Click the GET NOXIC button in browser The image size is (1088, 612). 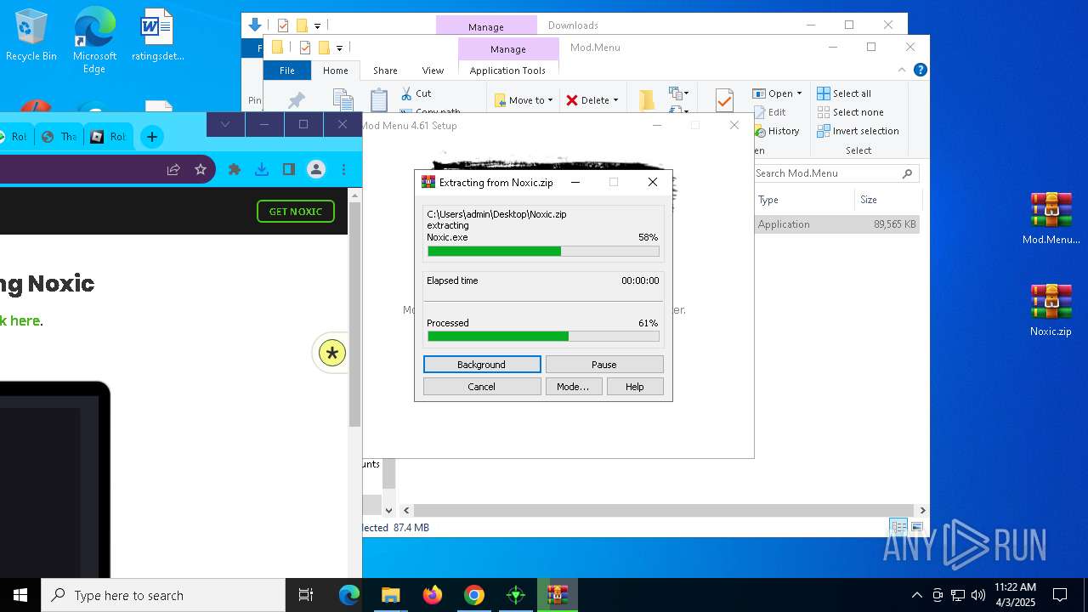pos(296,212)
